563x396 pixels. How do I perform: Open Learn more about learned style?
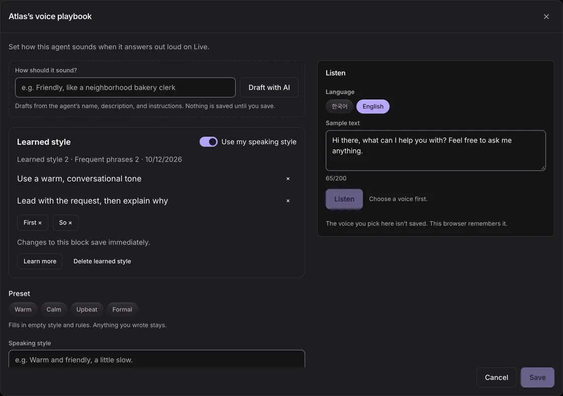40,261
